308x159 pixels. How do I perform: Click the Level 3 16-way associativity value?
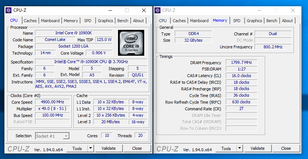(x=138, y=122)
